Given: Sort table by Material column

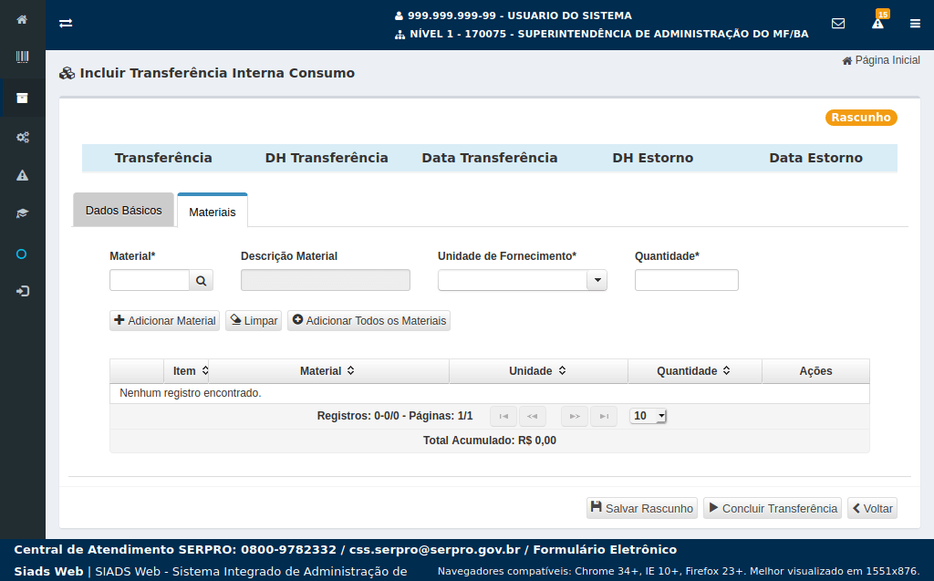Looking at the screenshot, I should [x=327, y=370].
